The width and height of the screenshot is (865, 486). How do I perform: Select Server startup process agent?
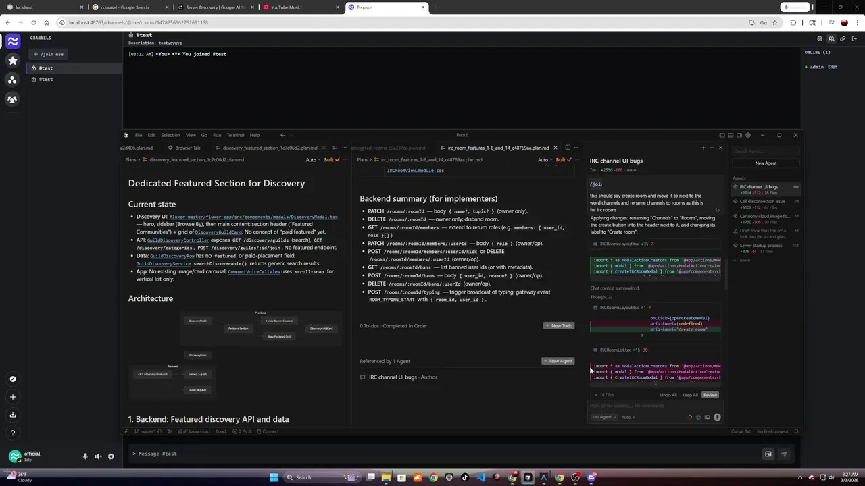tap(766, 248)
